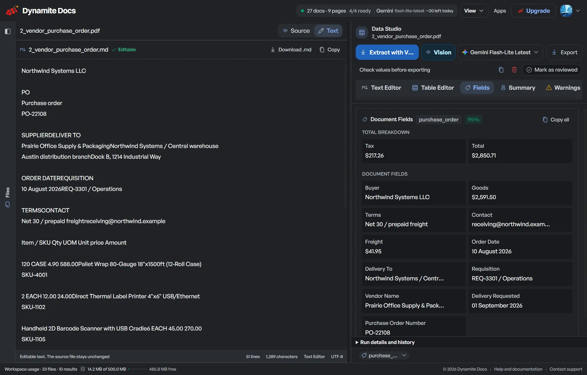Toggle the left sidebar panel icon

tap(8, 31)
